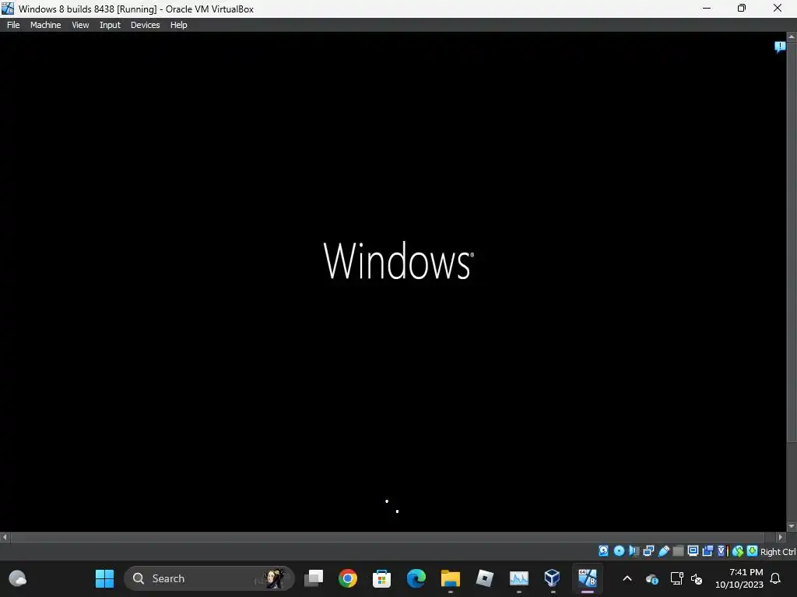Click the audio status indicator icon

[634, 551]
